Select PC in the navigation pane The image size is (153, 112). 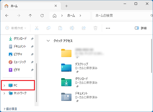[x=18, y=85]
